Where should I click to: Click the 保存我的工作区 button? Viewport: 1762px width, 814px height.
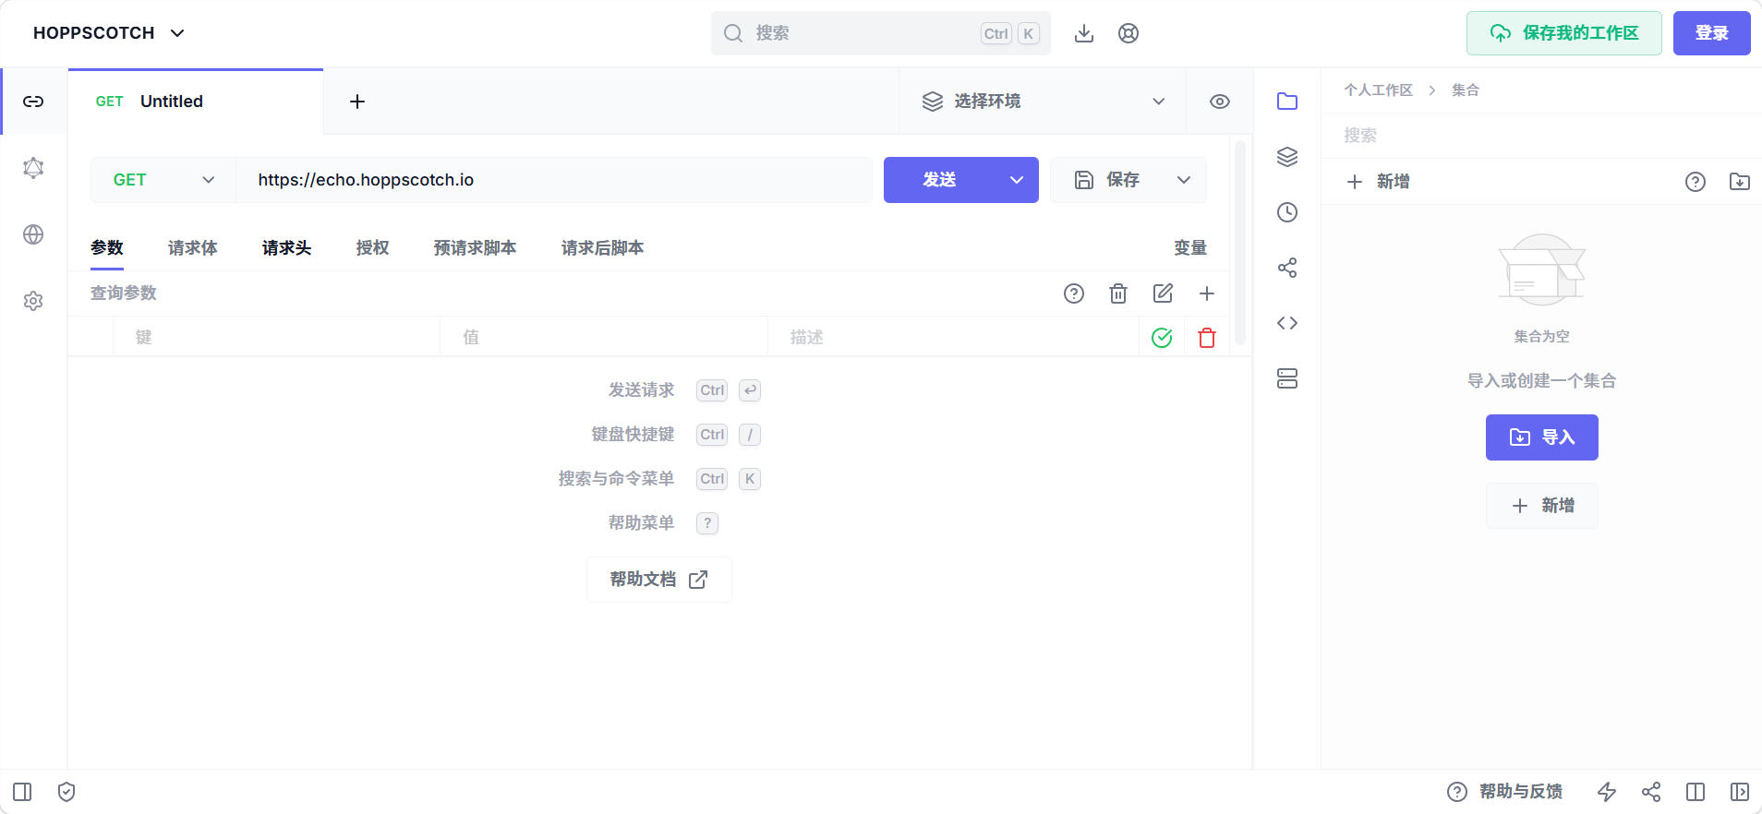[1564, 33]
